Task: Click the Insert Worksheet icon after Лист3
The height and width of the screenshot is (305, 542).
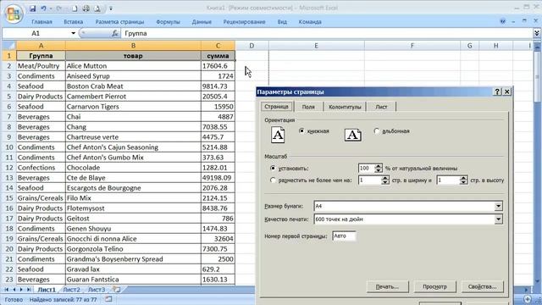Action: (x=117, y=290)
